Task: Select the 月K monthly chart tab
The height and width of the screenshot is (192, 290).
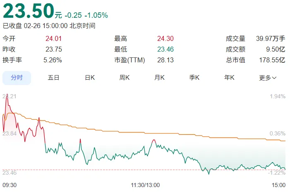Action: (x=159, y=78)
